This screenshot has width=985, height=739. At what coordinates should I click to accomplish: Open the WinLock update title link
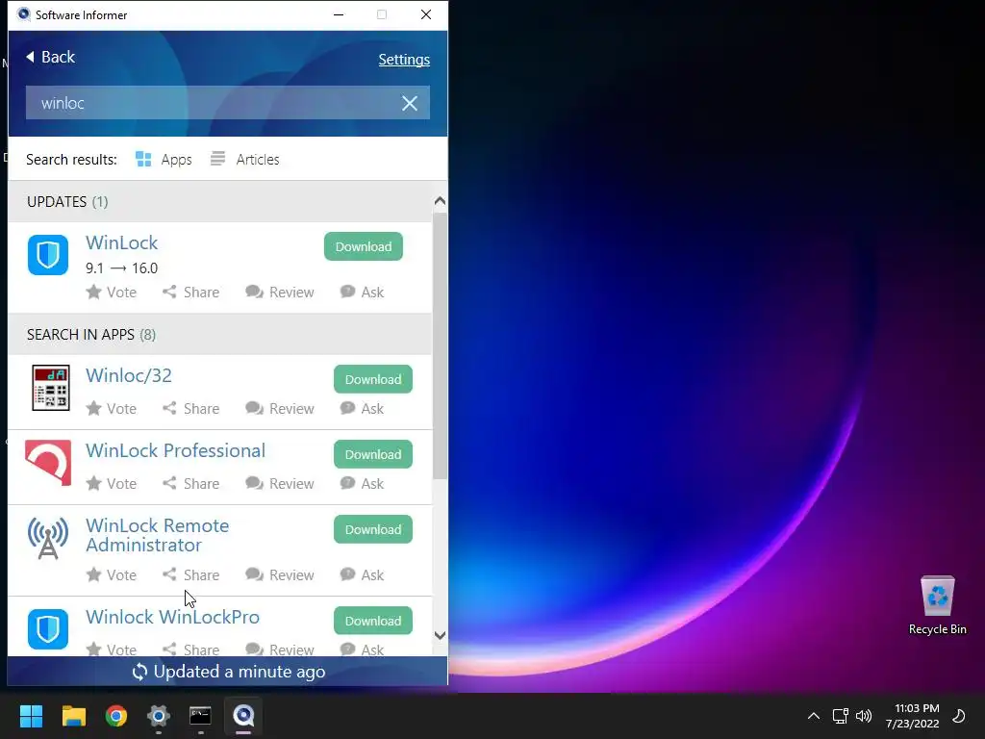tap(122, 242)
